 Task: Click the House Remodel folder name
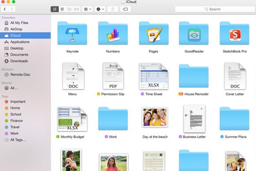tap(196, 94)
